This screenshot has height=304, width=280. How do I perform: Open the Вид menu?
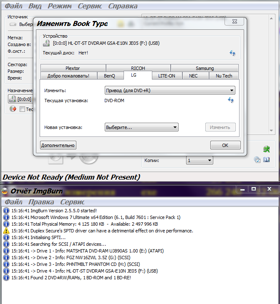35,6
